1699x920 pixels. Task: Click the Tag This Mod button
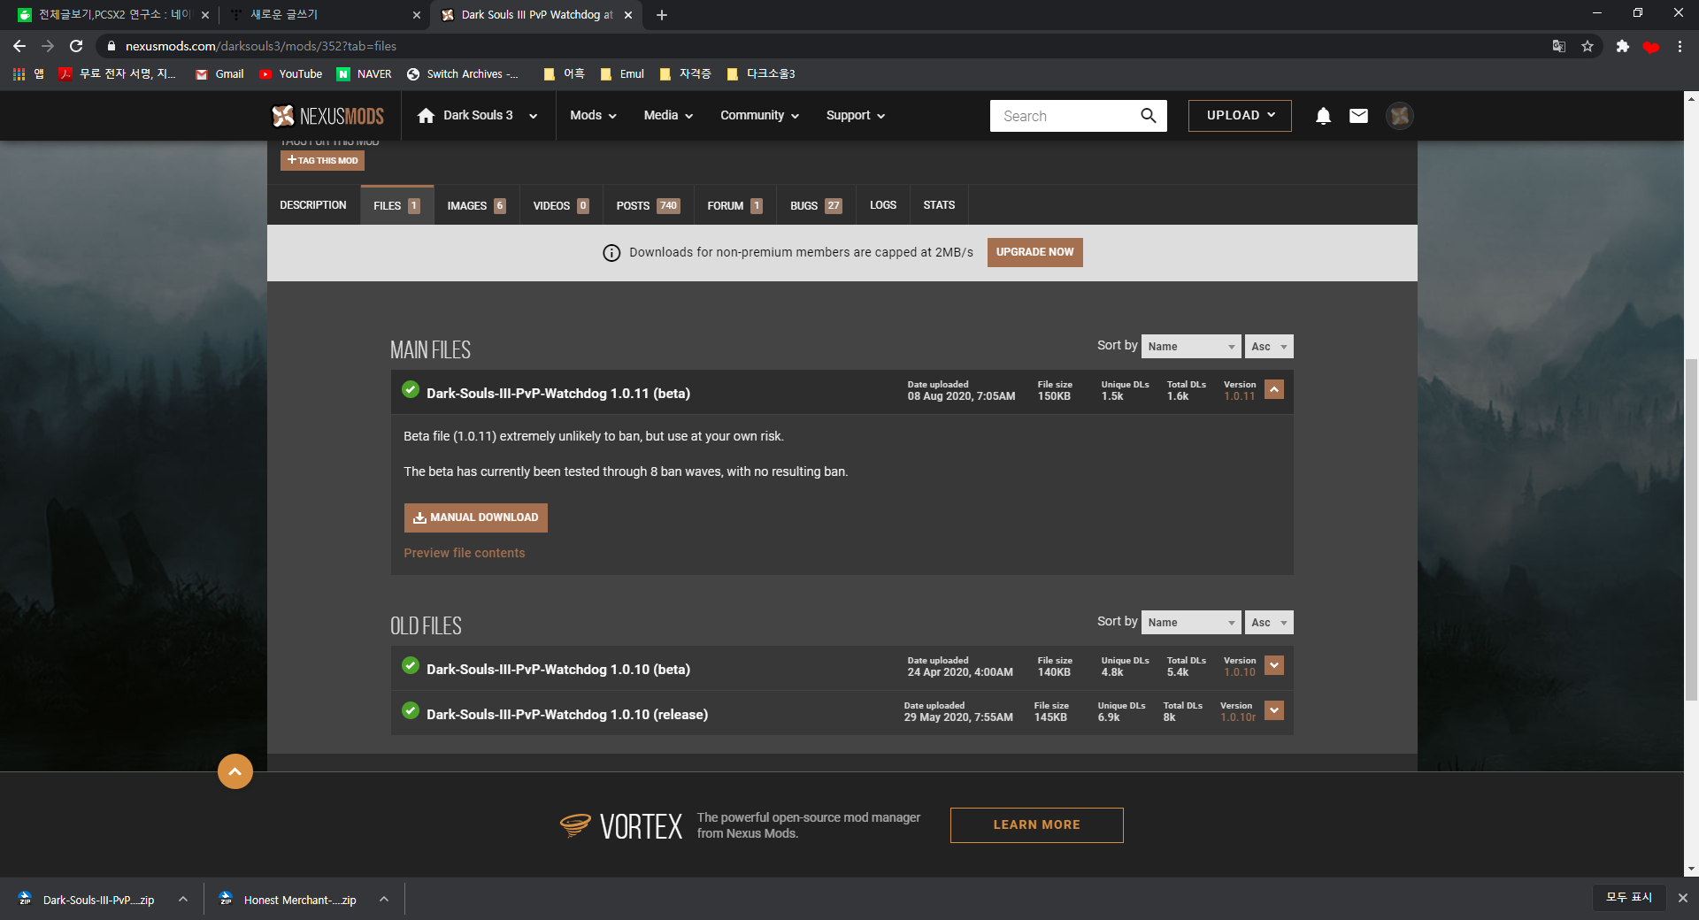tap(322, 160)
